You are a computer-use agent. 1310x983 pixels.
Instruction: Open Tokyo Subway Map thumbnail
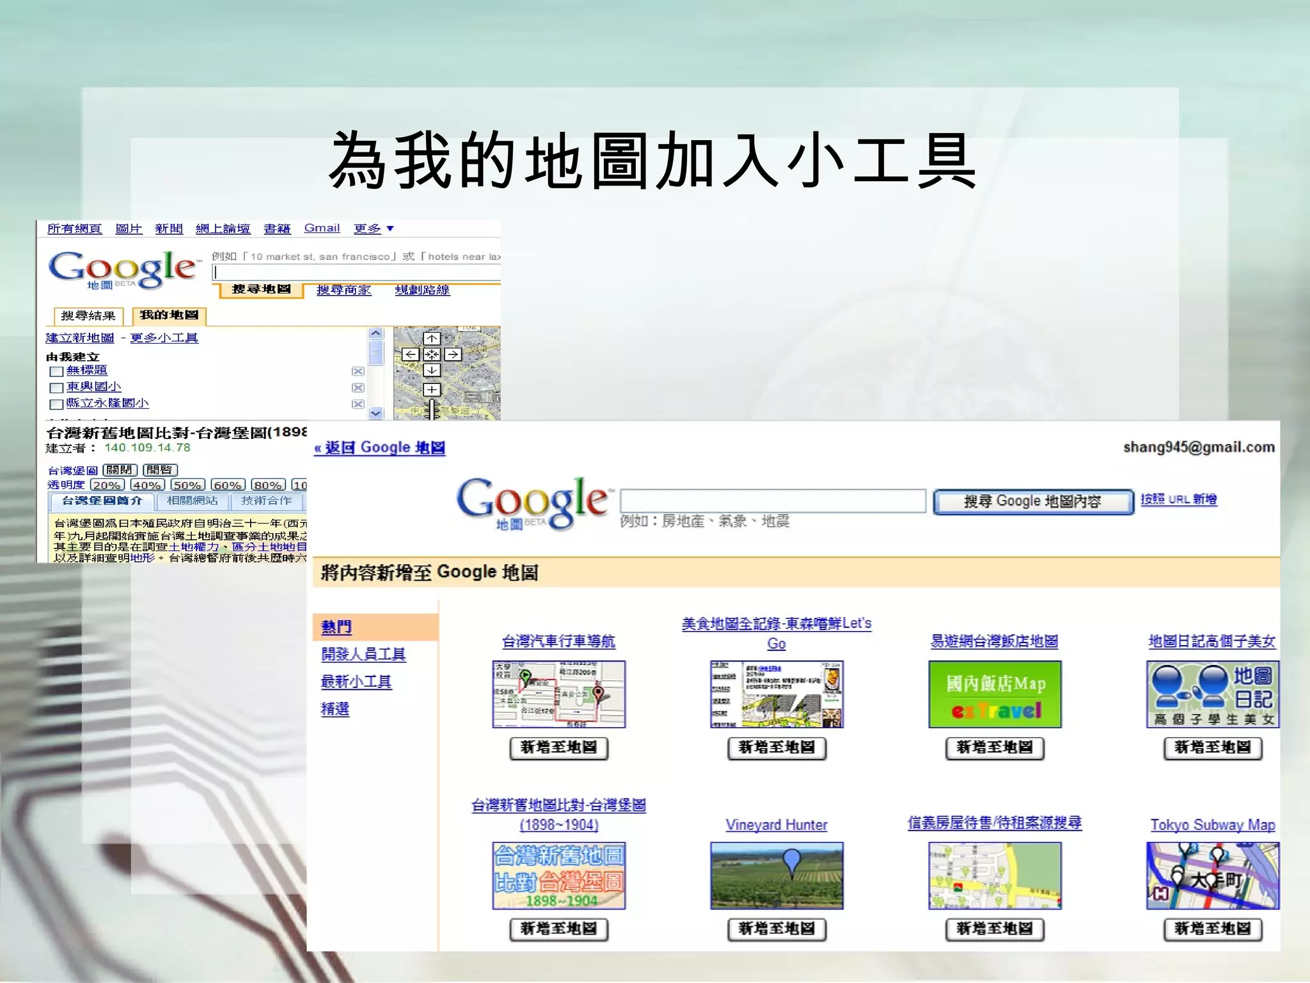pos(1213,875)
